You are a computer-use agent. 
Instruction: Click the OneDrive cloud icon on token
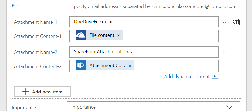[x=81, y=35]
